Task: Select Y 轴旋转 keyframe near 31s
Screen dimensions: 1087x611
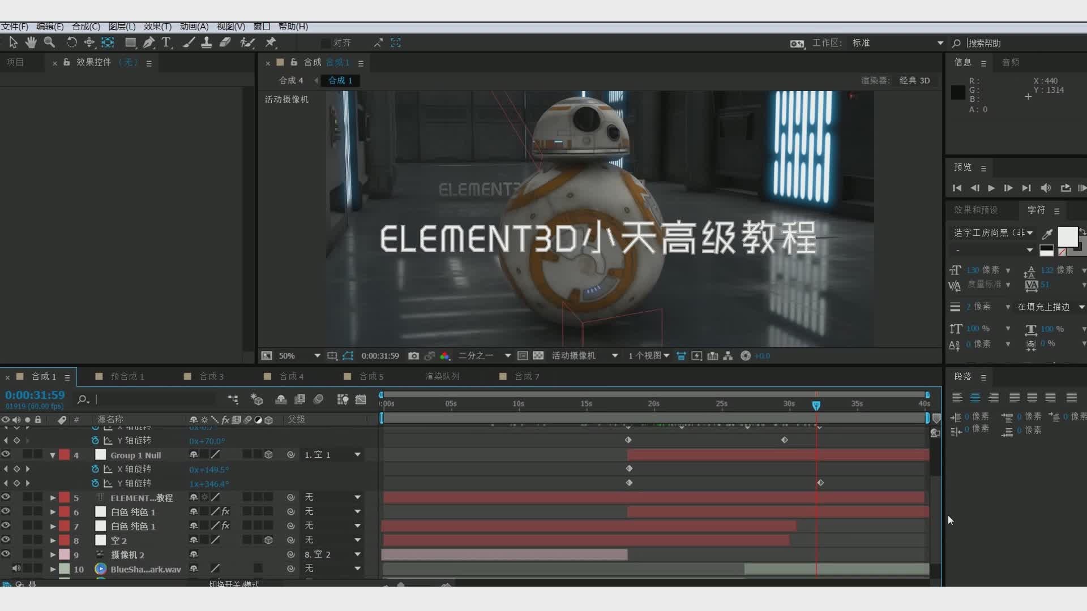Action: click(x=820, y=483)
